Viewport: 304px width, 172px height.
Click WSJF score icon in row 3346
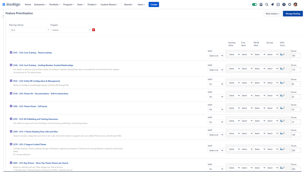pyautogui.click(x=281, y=68)
